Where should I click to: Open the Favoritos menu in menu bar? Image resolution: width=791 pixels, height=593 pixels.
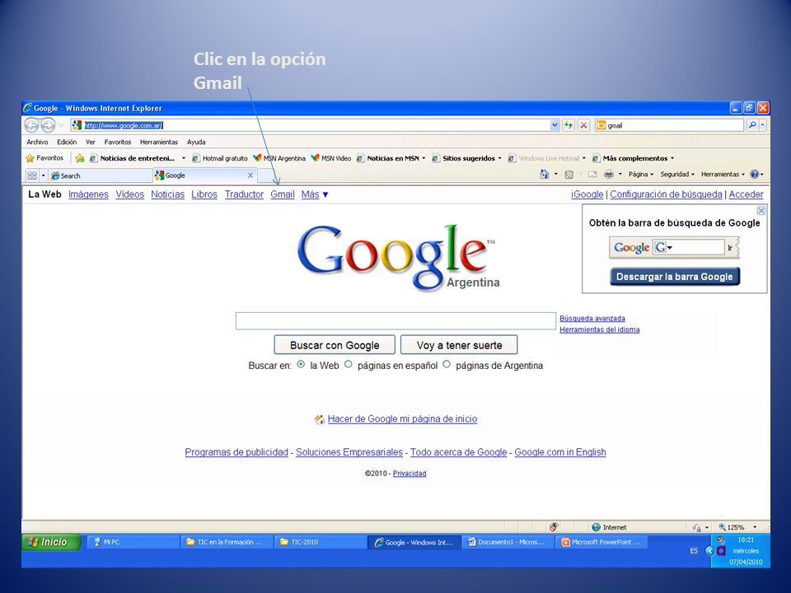118,142
